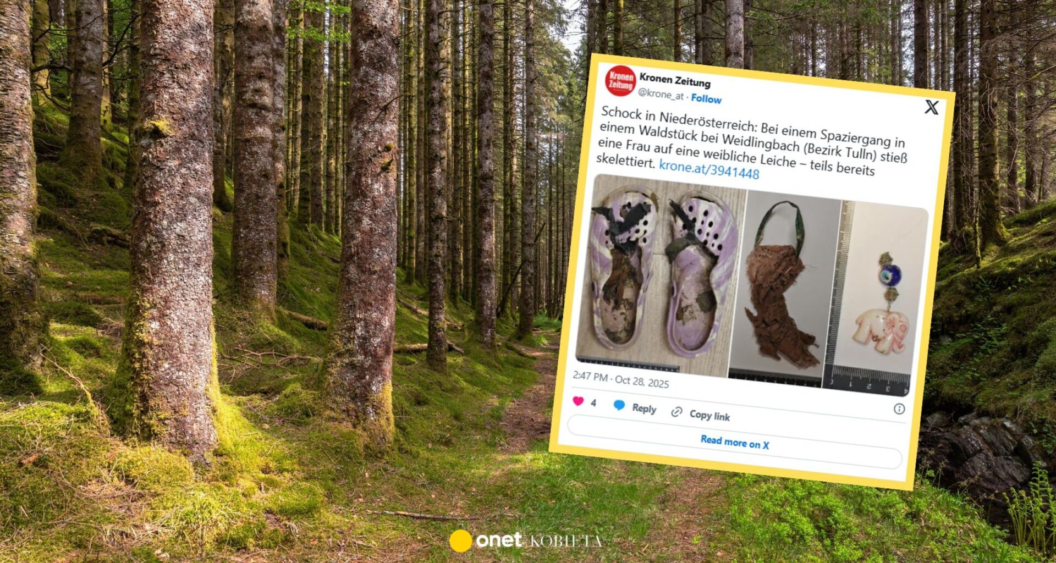Click the Kronen Zeitung profile avatar

pos(620,81)
